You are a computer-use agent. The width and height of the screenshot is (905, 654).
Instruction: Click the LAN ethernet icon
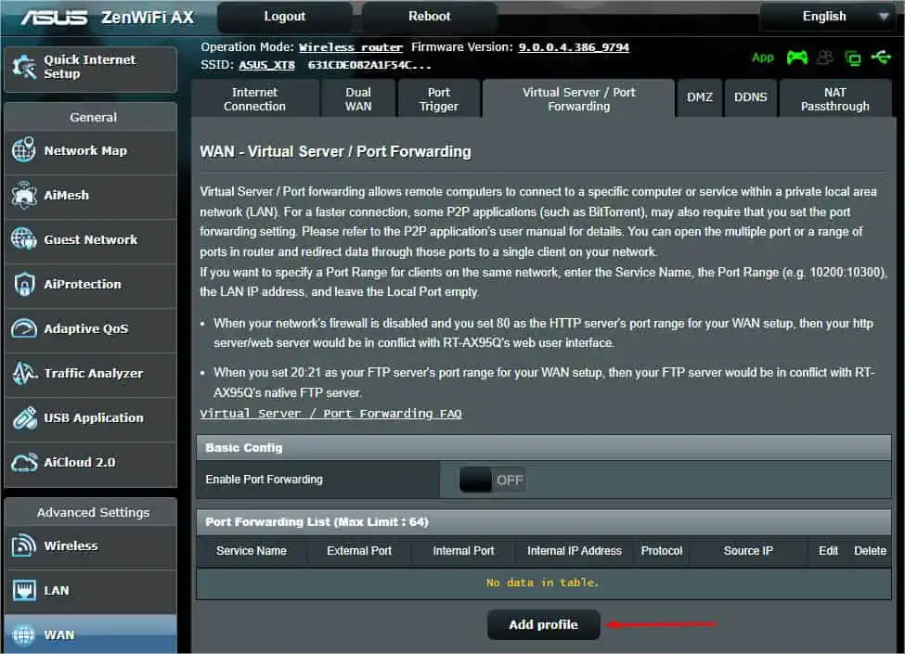click(23, 590)
